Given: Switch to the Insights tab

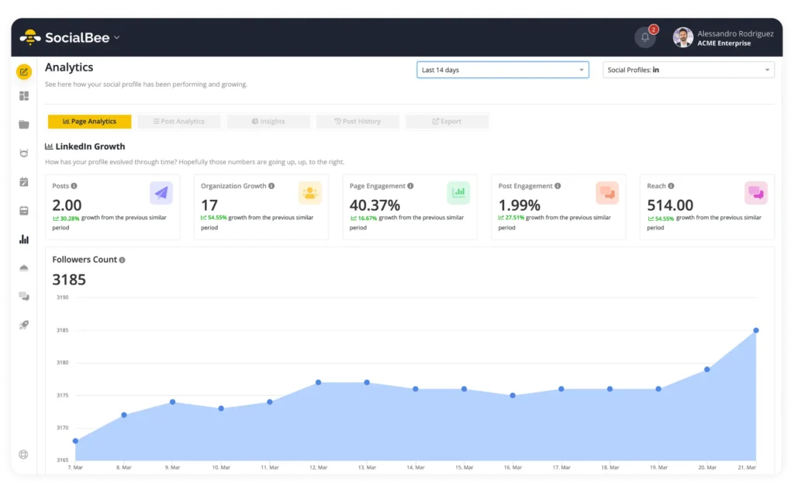Looking at the screenshot, I should coord(268,122).
